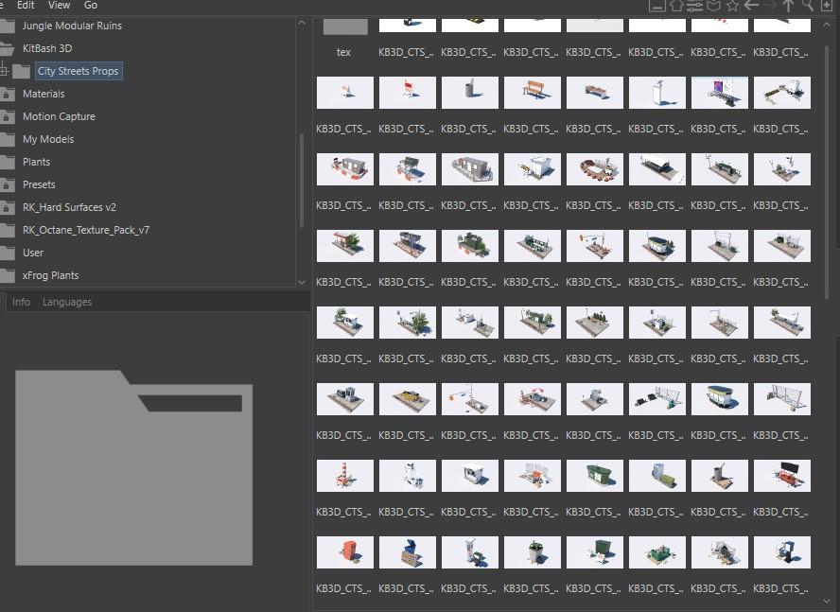Viewport: 840px width, 612px height.
Task: Select the Motion Capture entry
Action: coord(59,116)
